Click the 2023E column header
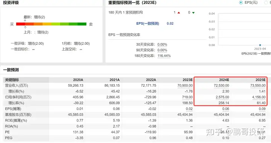This screenshot has width=271, height=143. click(x=187, y=80)
